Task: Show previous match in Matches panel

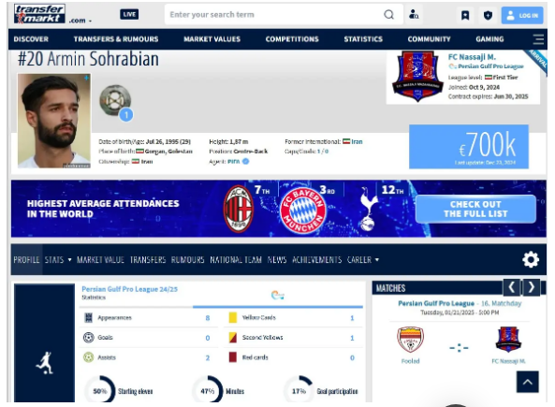Action: coord(511,287)
